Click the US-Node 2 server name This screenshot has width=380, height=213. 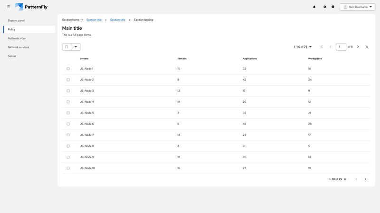click(x=86, y=80)
